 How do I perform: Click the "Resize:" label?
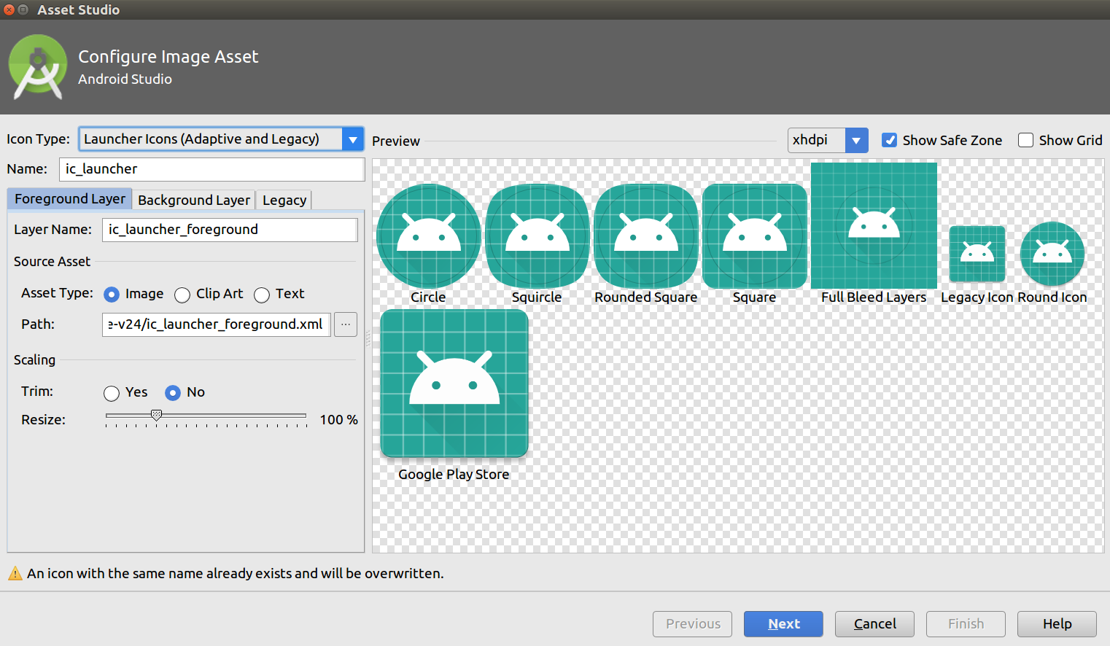point(44,420)
